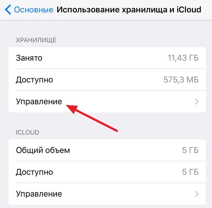This screenshot has height=208, width=212.
Task: Open Управление under ICLOUD
Action: 107,194
